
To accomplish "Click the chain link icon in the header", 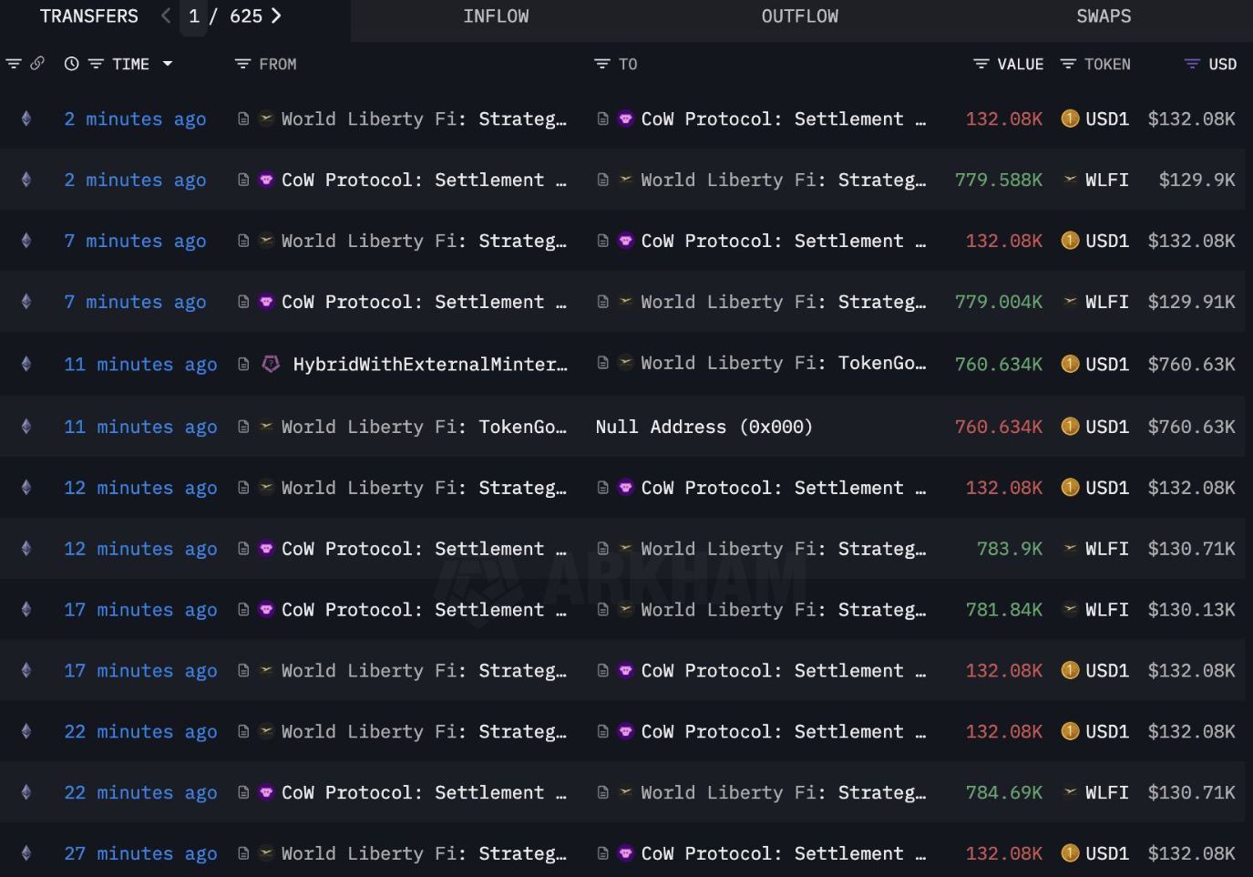I will click(37, 64).
